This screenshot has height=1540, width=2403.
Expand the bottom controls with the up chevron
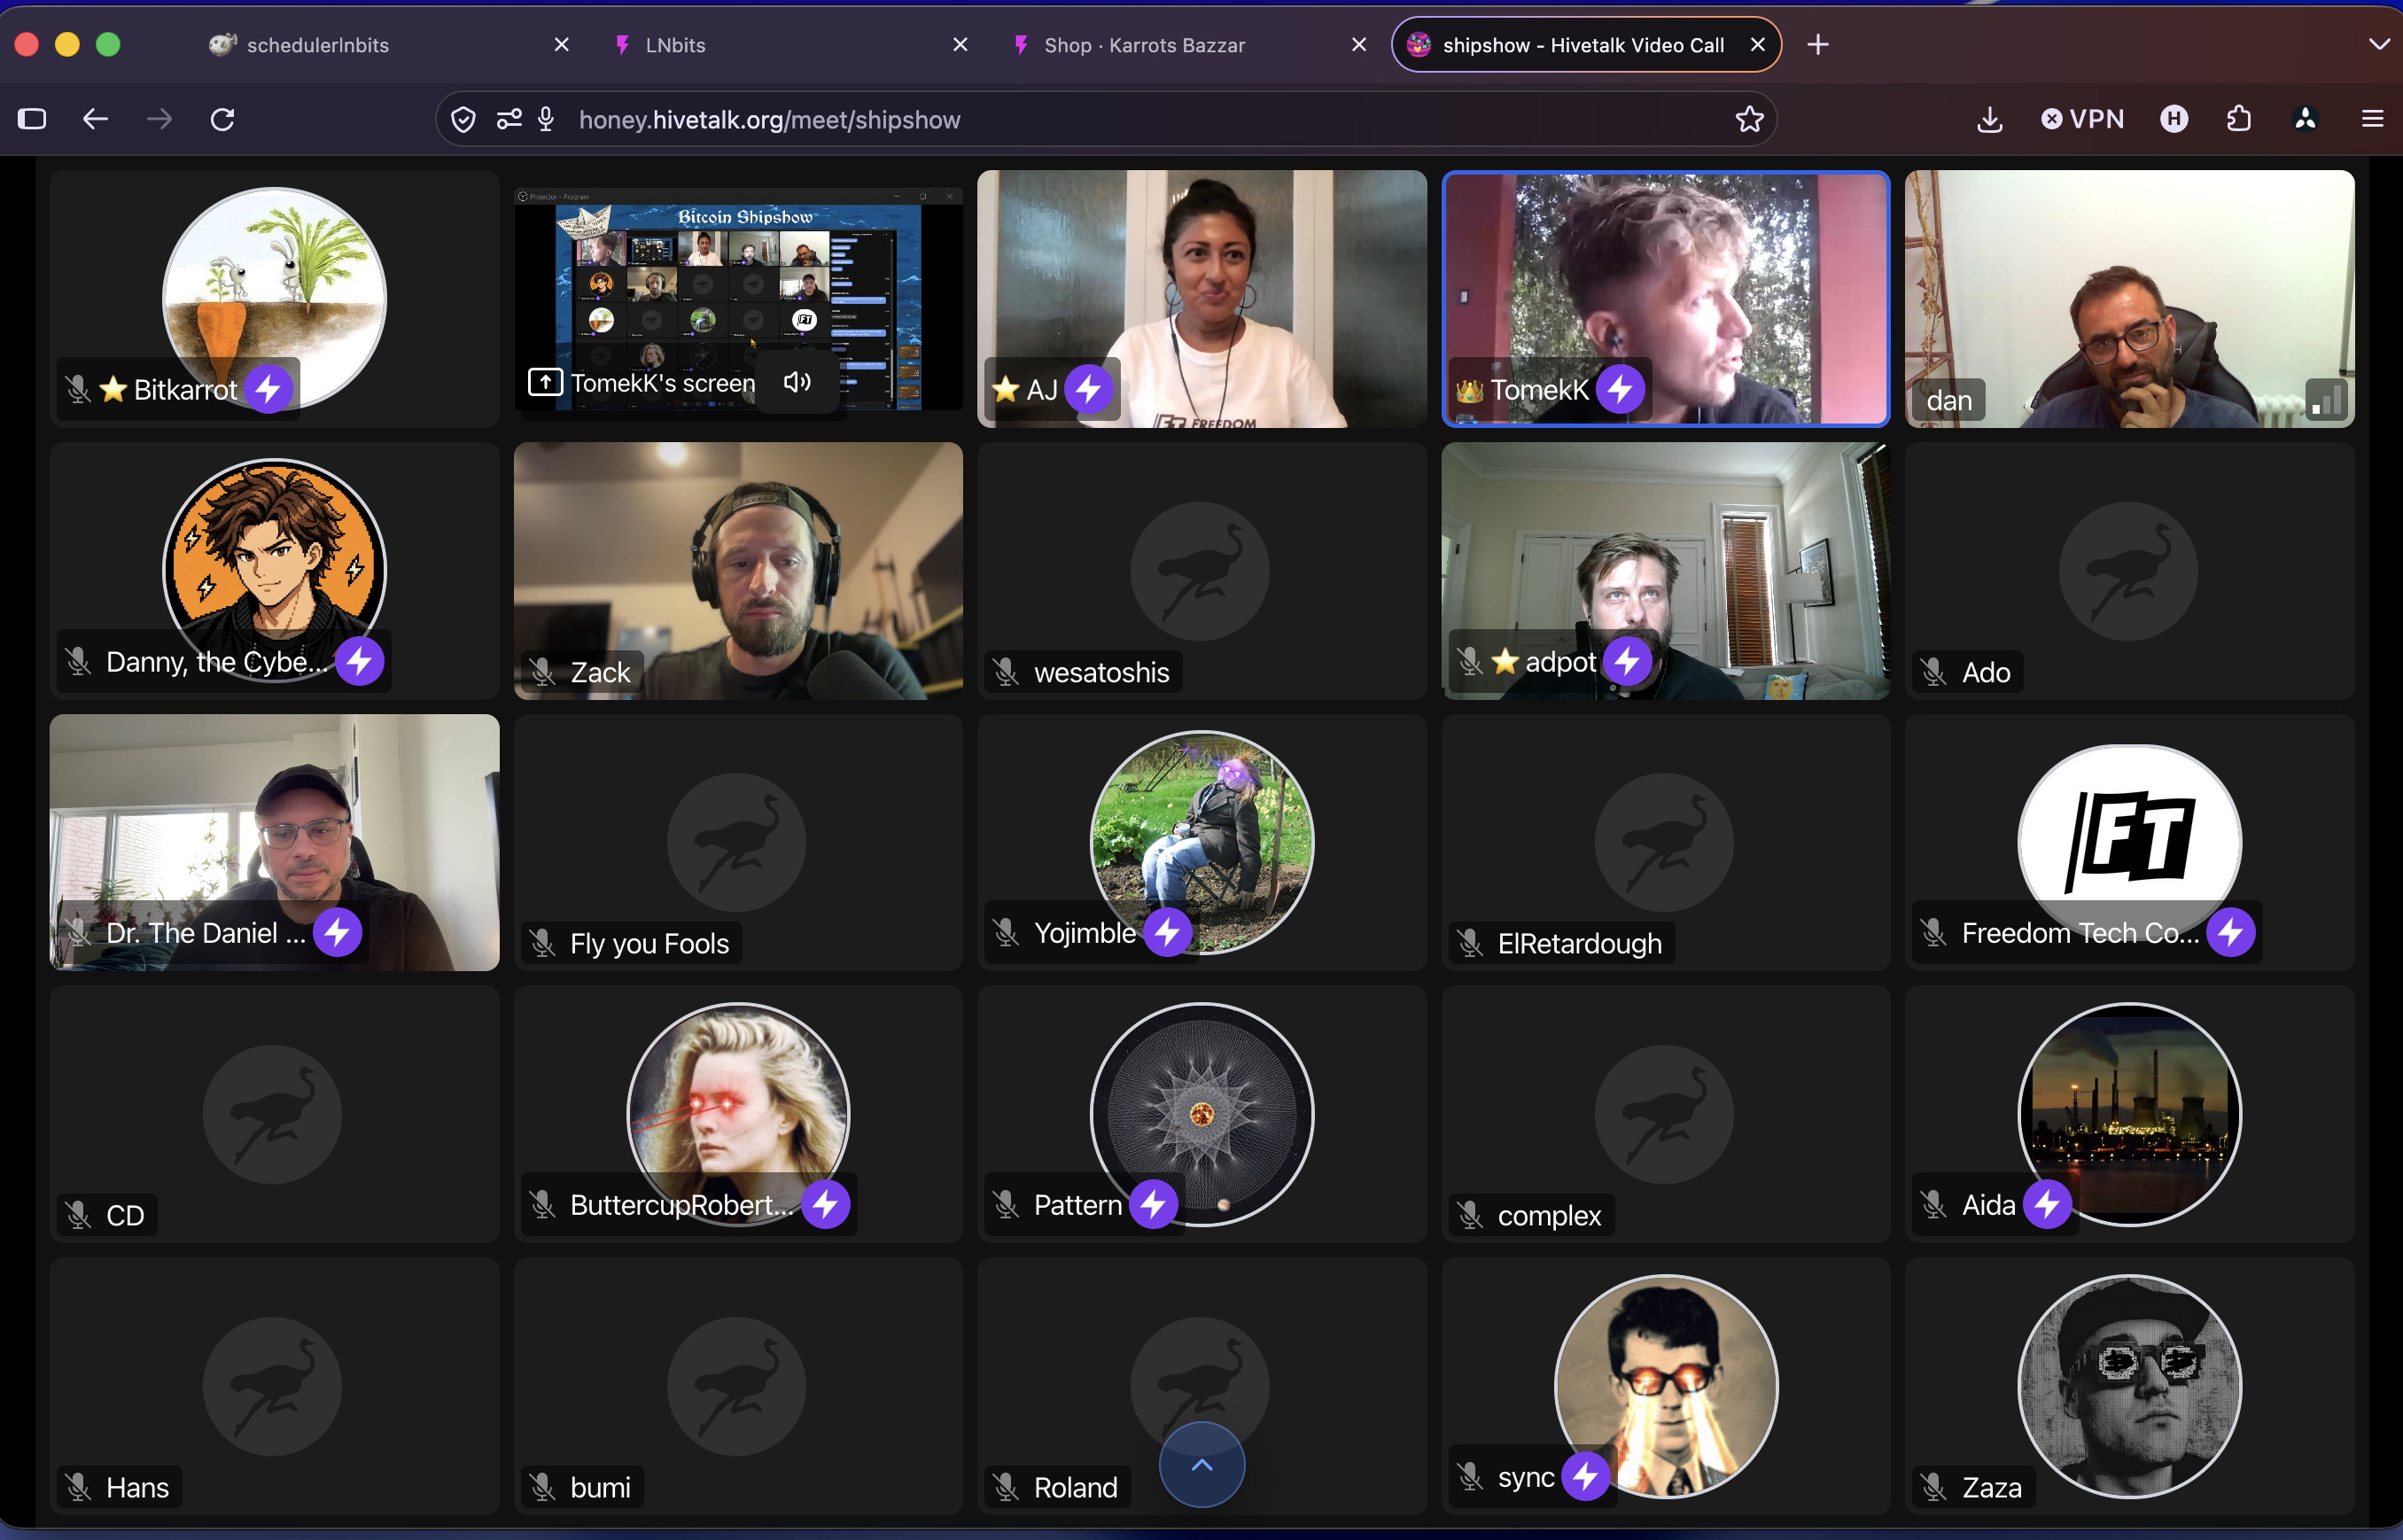(1202, 1465)
